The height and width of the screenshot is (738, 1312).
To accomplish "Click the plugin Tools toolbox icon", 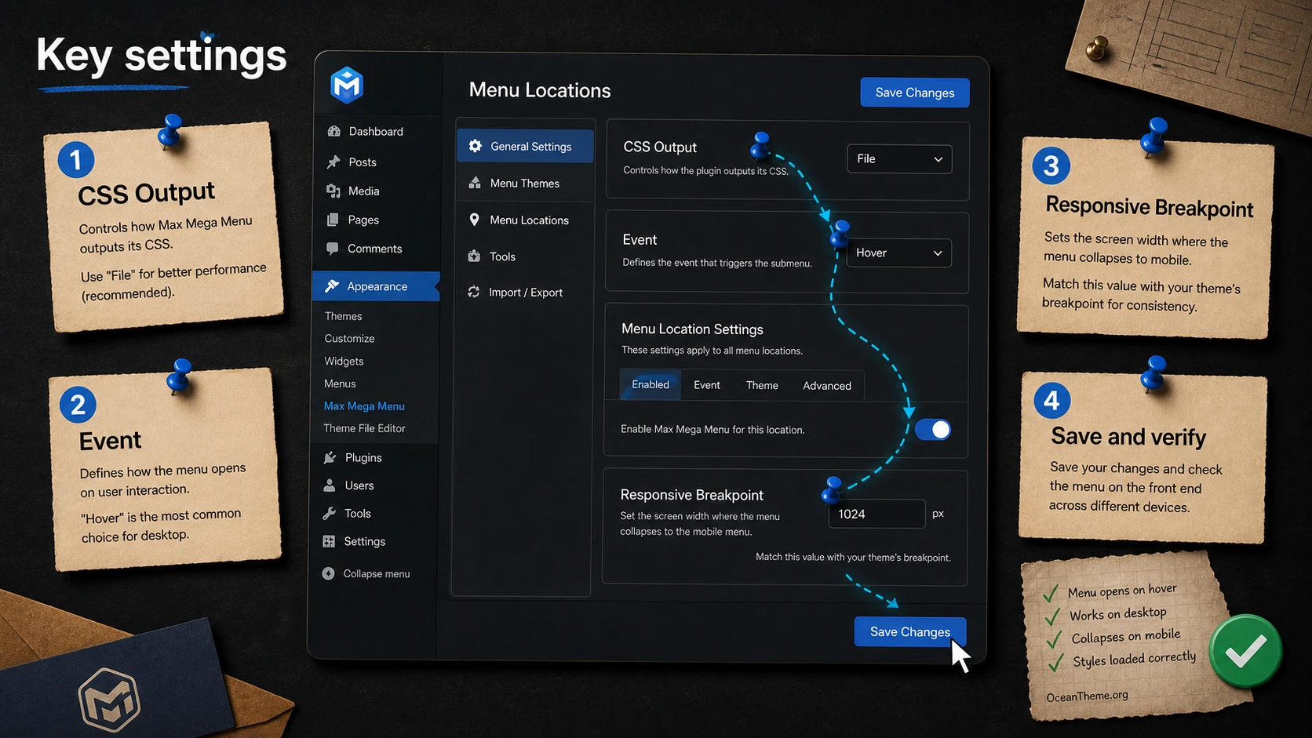I will pyautogui.click(x=474, y=256).
